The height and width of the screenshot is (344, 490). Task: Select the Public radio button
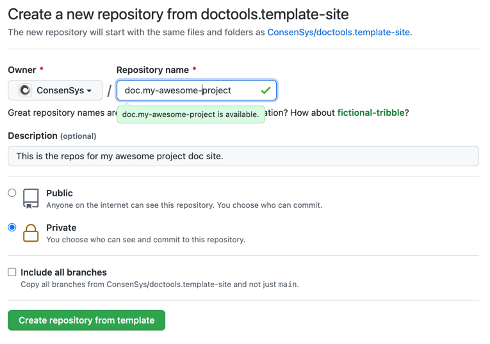pyautogui.click(x=12, y=192)
